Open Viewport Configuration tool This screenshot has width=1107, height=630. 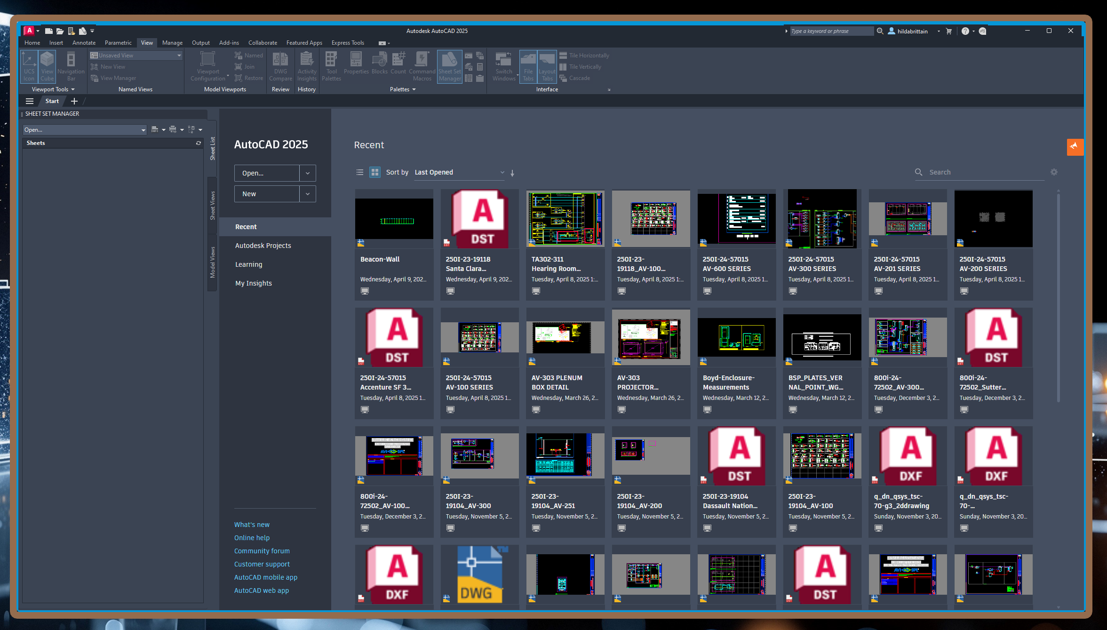pos(208,66)
